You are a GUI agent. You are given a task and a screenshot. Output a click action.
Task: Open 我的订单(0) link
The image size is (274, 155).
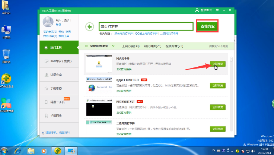(50, 36)
